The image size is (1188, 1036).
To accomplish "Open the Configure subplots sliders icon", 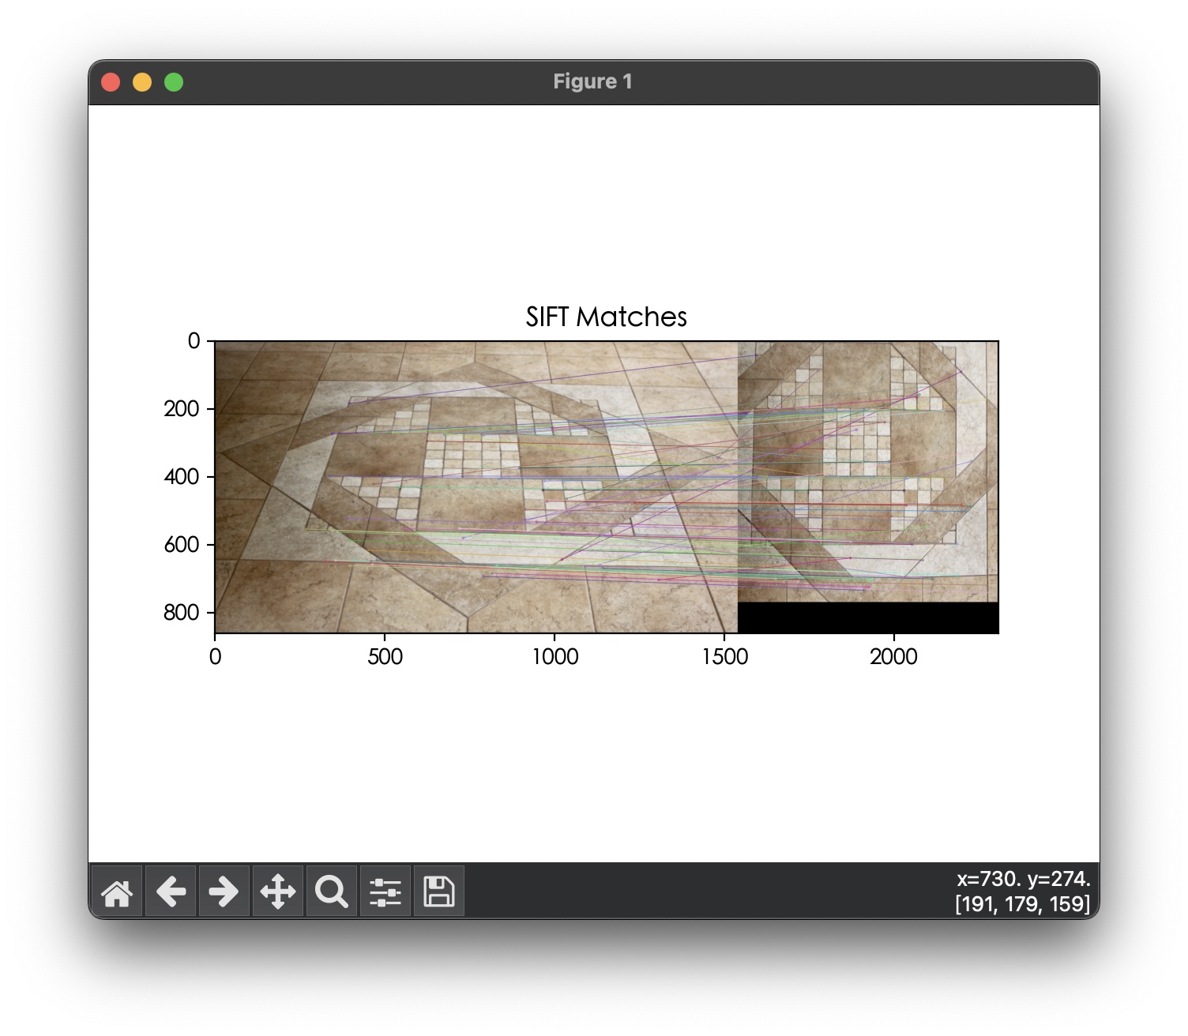I will (x=385, y=892).
